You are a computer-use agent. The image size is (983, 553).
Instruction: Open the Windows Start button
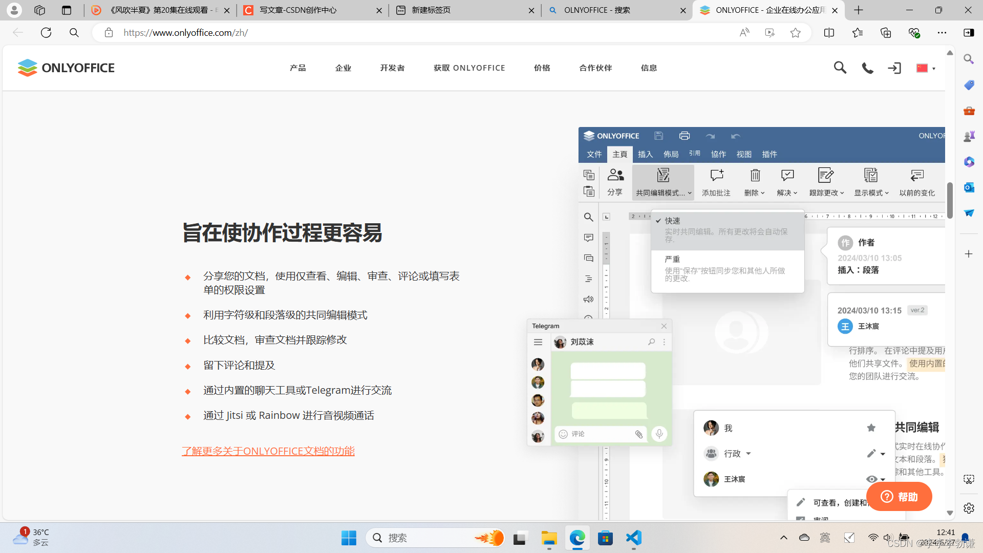(x=349, y=538)
